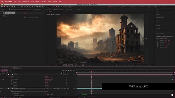Open the File menu
The height and width of the screenshot is (98, 175).
coord(15,2)
